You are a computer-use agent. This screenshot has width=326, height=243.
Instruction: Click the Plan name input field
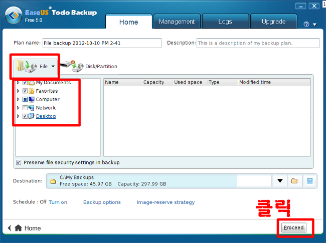102,43
